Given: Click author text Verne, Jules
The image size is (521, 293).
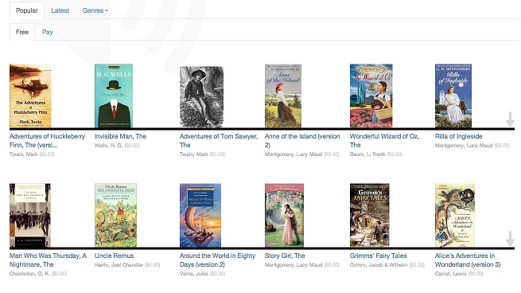Looking at the screenshot, I should pos(194,274).
